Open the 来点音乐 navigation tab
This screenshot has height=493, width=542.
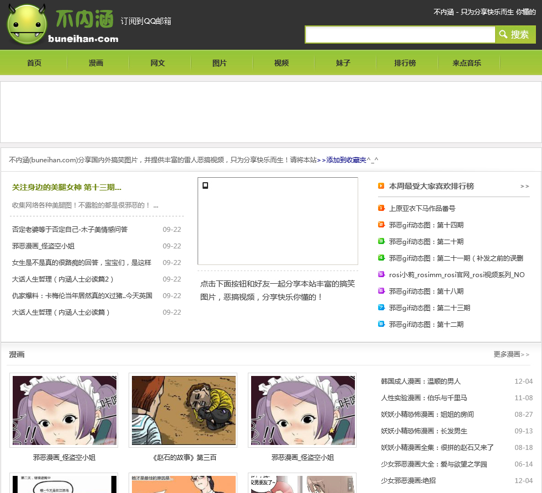466,63
